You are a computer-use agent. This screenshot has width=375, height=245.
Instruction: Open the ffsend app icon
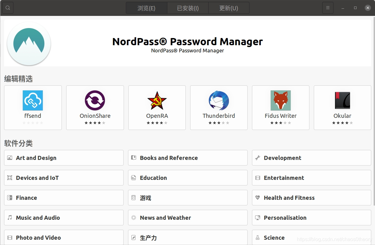[x=33, y=100]
